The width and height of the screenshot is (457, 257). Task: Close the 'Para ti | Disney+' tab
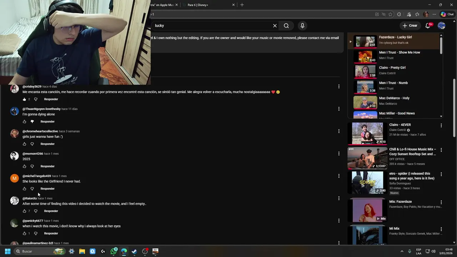click(x=233, y=5)
